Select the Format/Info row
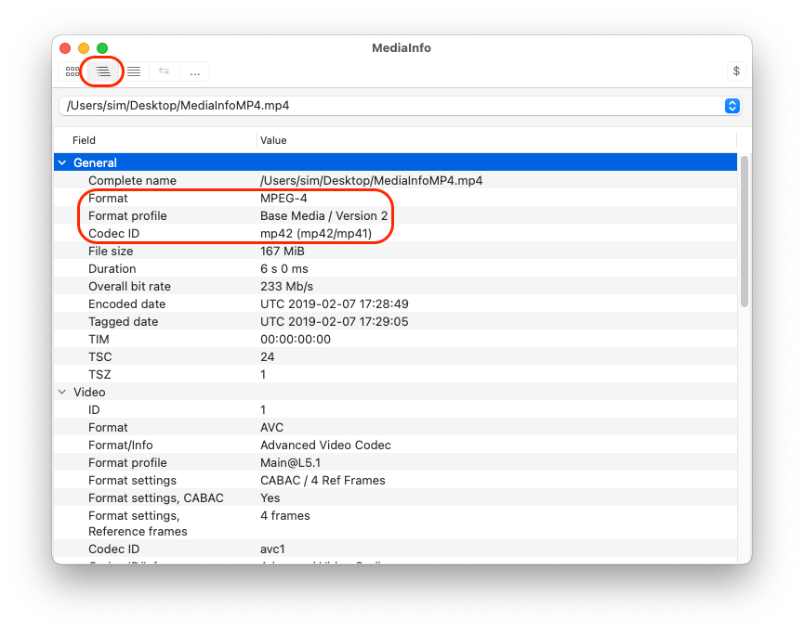This screenshot has height=633, width=804. point(395,446)
